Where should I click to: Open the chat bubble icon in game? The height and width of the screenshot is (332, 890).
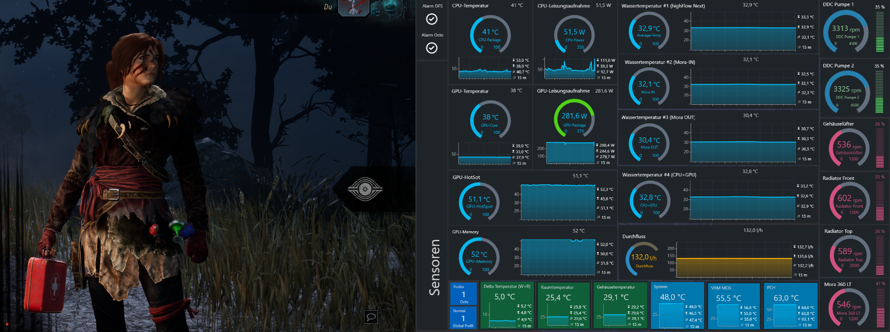click(x=371, y=317)
